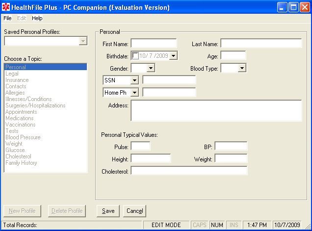Select Medications in the topic list
Screen dimensions: 312x231
[x=45, y=118]
